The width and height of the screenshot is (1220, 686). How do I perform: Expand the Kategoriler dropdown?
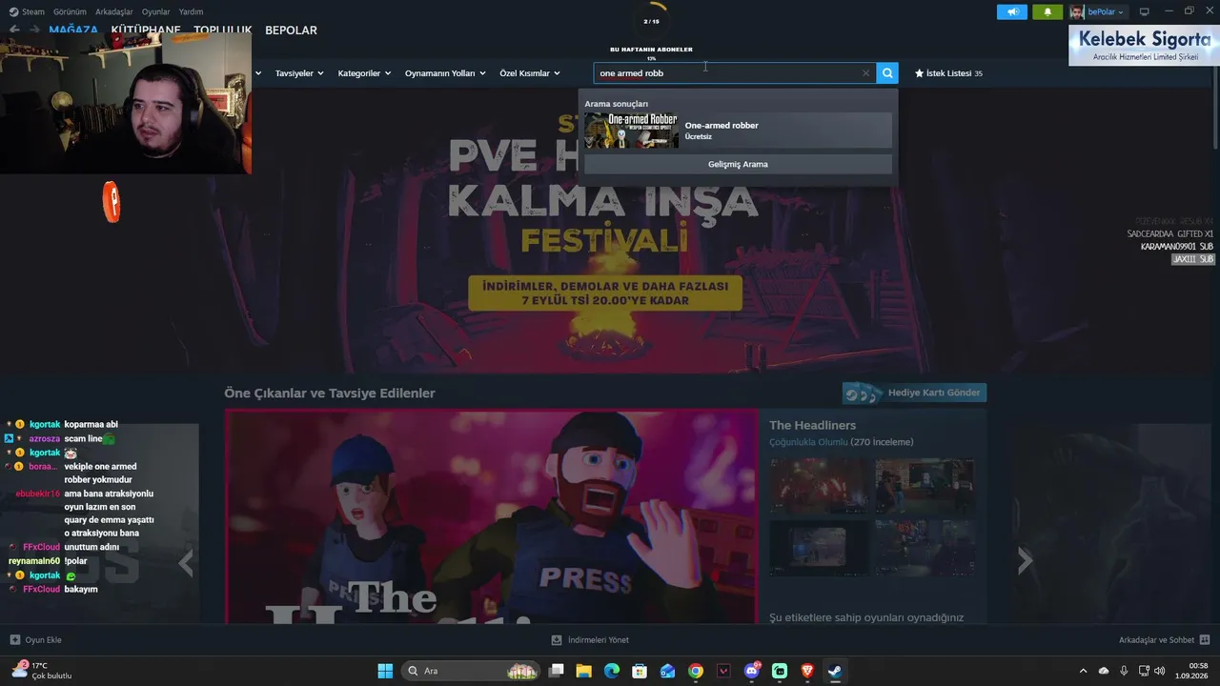[x=364, y=73]
